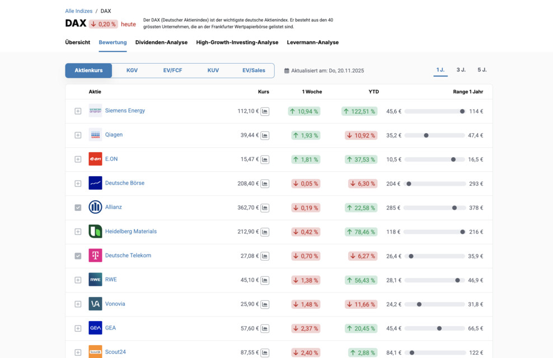Click the E.ON company logo

point(95,159)
